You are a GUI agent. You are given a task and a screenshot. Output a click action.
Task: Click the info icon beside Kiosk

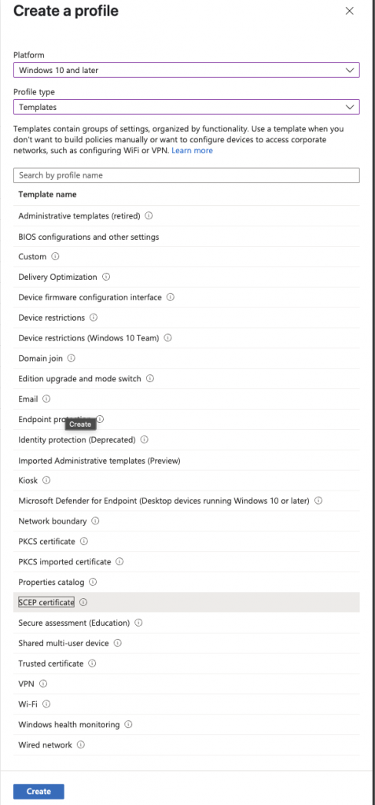click(x=46, y=480)
